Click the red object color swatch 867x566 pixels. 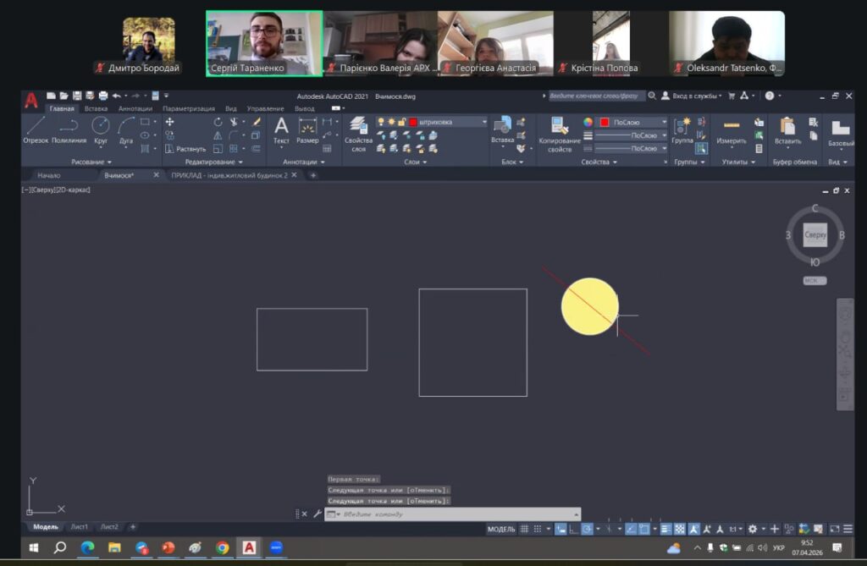click(x=605, y=122)
